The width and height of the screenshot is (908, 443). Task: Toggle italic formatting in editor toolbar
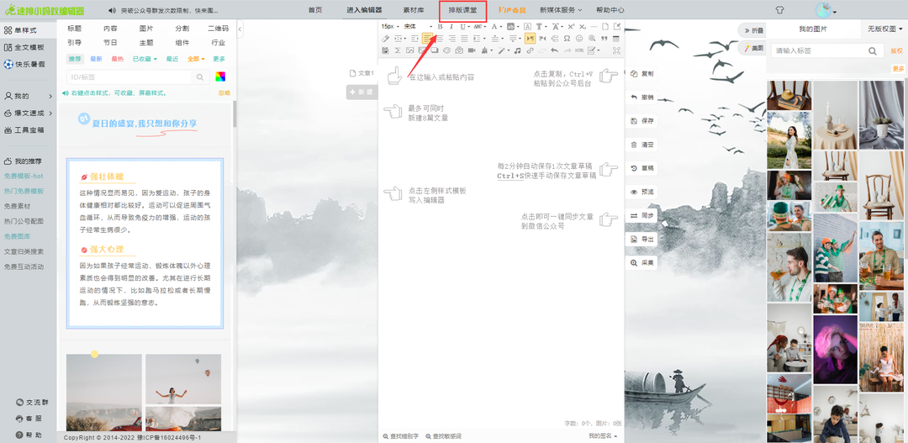pyautogui.click(x=451, y=27)
